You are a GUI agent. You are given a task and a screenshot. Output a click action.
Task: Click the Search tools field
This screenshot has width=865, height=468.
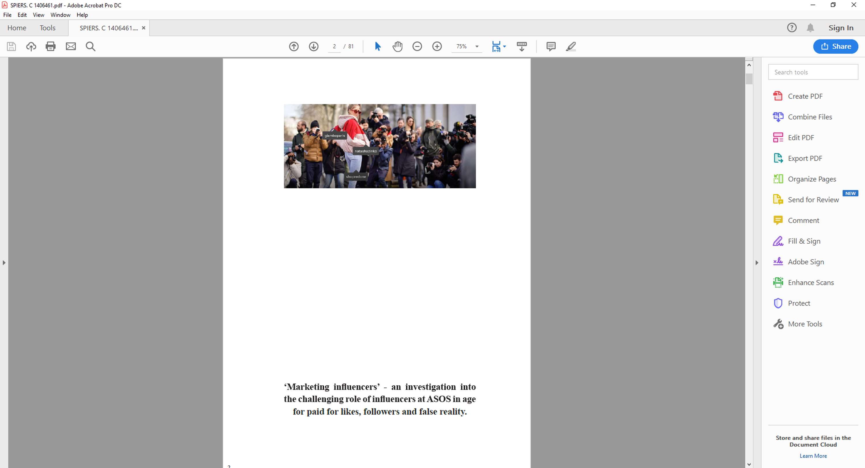tap(813, 72)
